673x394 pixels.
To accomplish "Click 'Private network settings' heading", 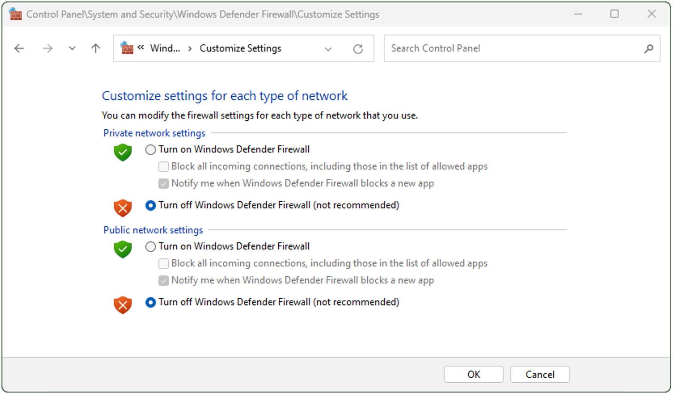I will tap(154, 133).
